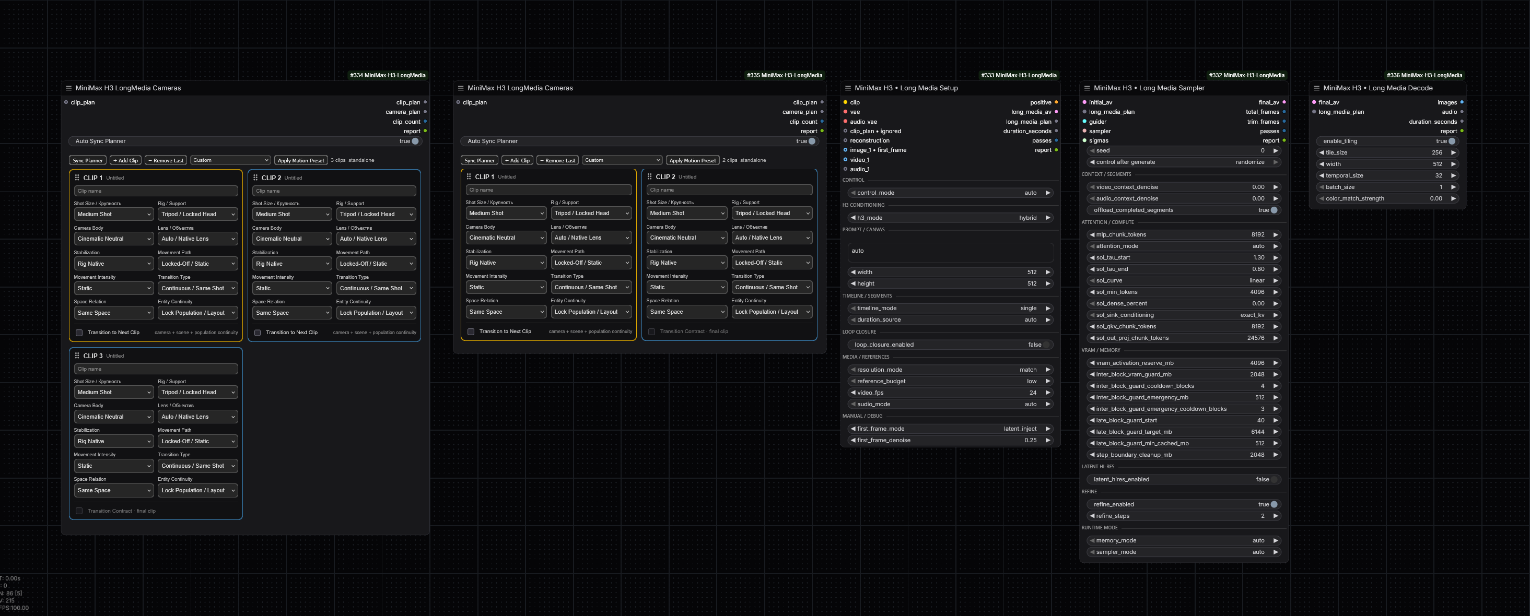Image resolution: width=1530 pixels, height=616 pixels.
Task: Click the final_av output port on Sampler
Action: 1284,103
